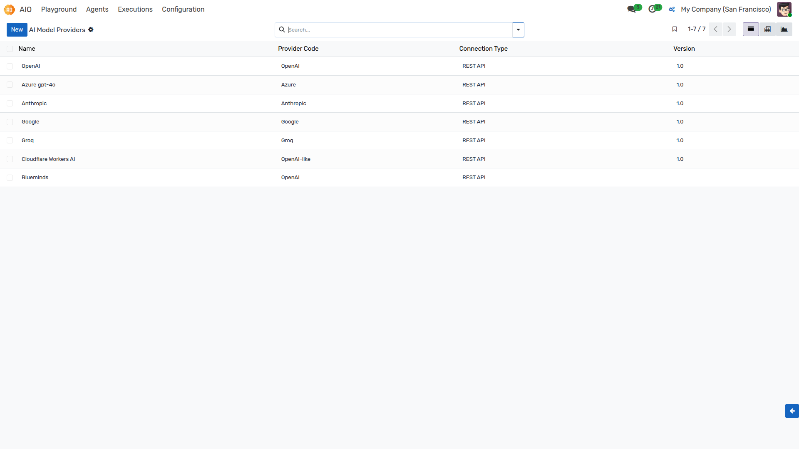Switch to list view
Image resolution: width=799 pixels, height=449 pixels.
tap(751, 29)
